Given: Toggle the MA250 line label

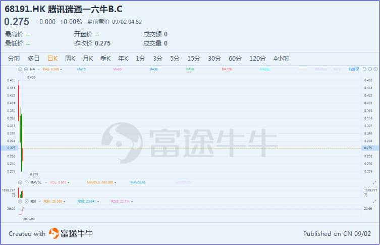Looking at the screenshot, I should click(265, 69).
